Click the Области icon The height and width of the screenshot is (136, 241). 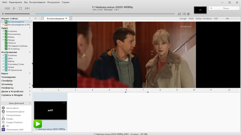click(x=6, y=43)
